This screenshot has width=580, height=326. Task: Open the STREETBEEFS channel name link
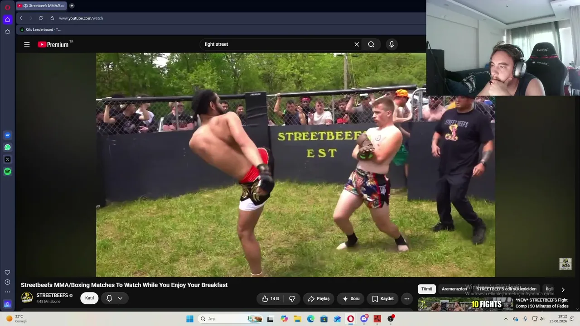[52, 295]
